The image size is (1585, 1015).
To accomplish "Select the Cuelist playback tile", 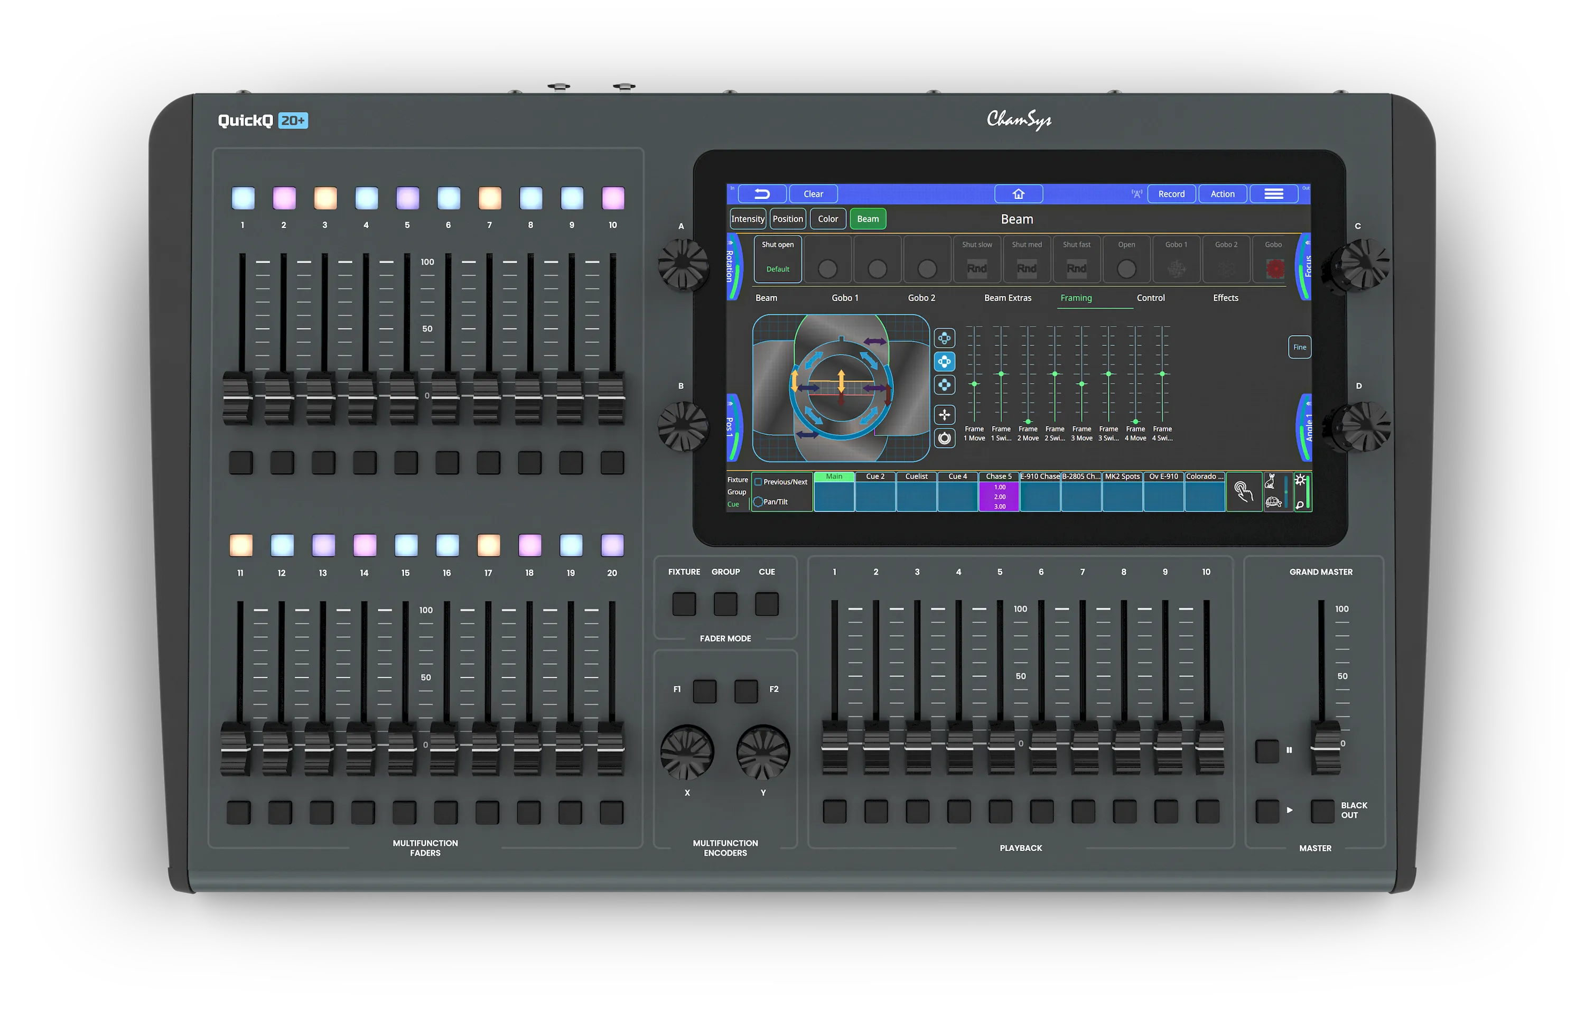I will [916, 492].
